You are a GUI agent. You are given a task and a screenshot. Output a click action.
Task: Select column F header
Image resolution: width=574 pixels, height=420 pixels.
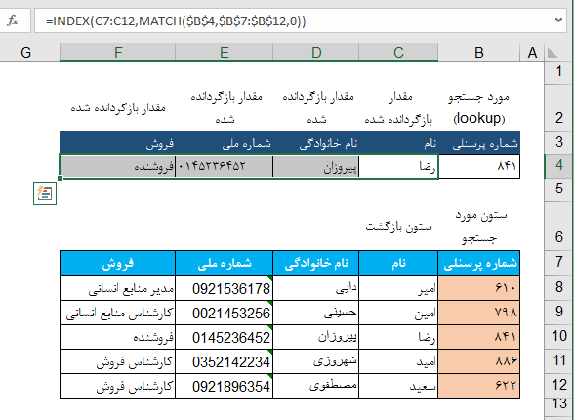pos(117,53)
